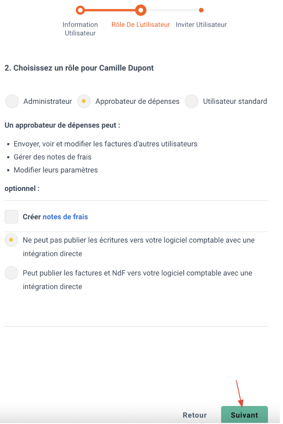Click the Administrateur role label

[x=48, y=102]
